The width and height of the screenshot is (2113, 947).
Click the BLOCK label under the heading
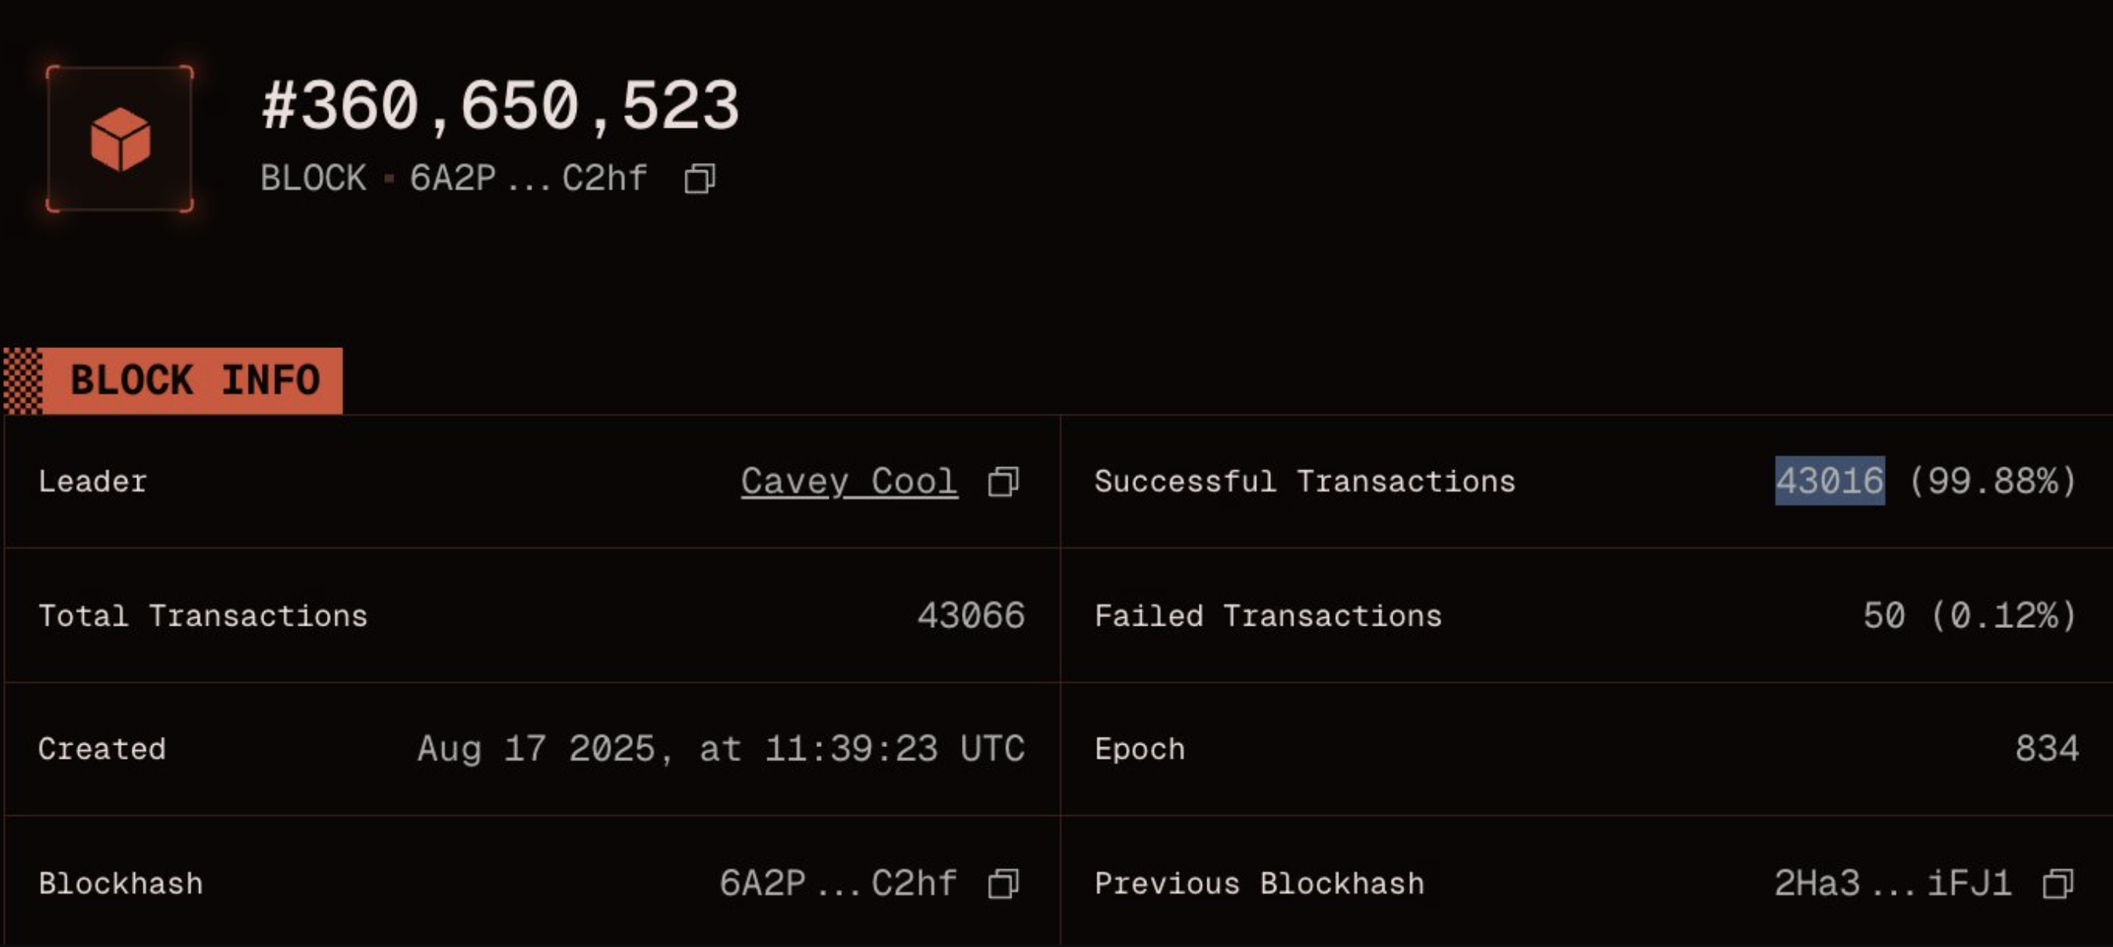click(314, 178)
